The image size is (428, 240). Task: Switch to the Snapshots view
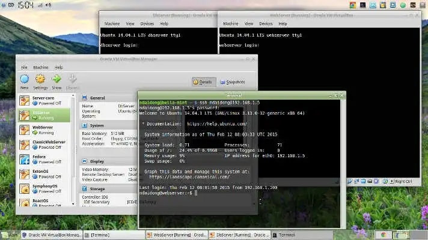coord(231,82)
